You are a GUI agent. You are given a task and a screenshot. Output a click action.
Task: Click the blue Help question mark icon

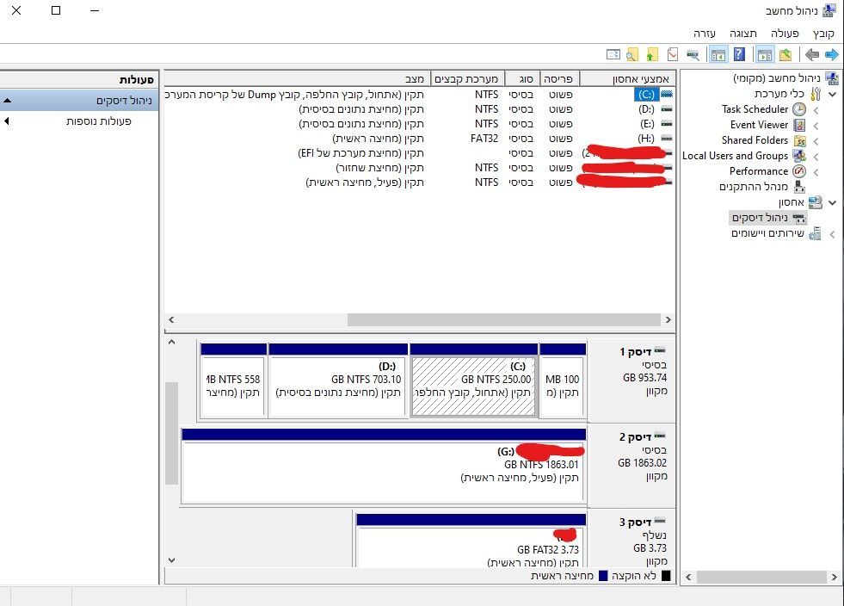point(740,54)
